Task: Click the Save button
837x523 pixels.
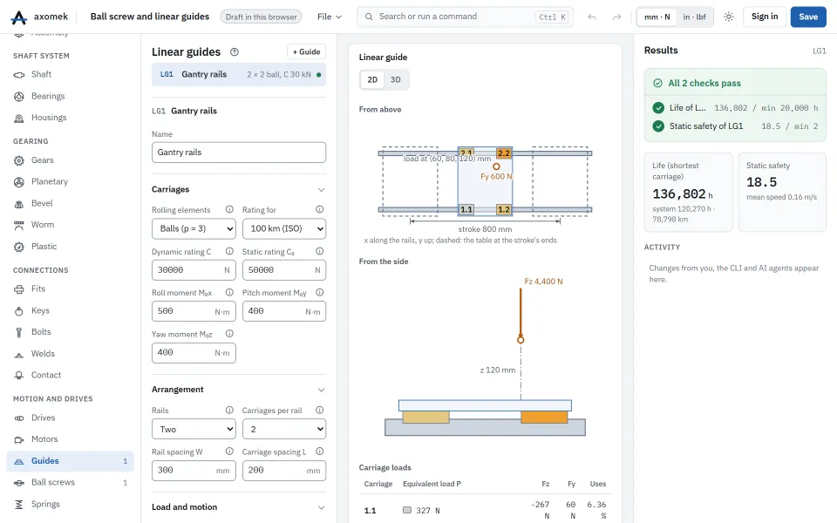Action: [x=808, y=17]
